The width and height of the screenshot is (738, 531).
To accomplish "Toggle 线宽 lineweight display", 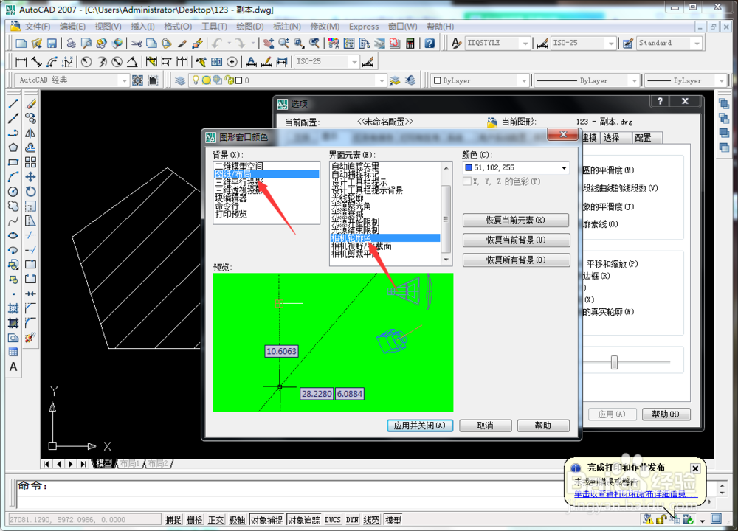I will click(371, 520).
